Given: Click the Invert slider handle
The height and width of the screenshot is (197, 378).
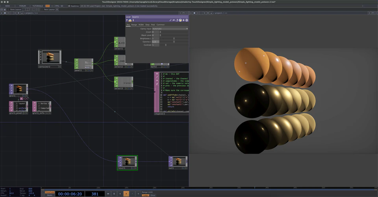Looking at the screenshot, I should (x=160, y=32).
